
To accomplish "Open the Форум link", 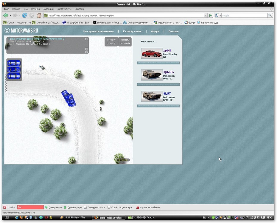I will click(x=155, y=31).
